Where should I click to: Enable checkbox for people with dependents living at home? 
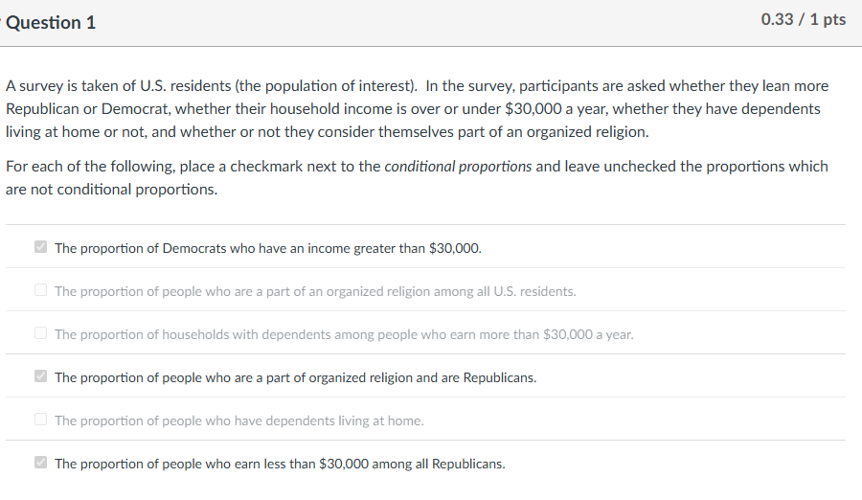(40, 420)
